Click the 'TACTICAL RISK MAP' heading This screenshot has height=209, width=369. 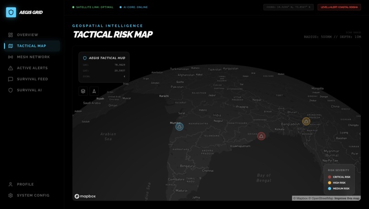(x=113, y=35)
